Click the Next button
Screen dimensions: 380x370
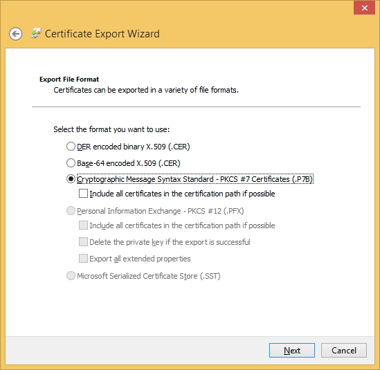point(292,350)
